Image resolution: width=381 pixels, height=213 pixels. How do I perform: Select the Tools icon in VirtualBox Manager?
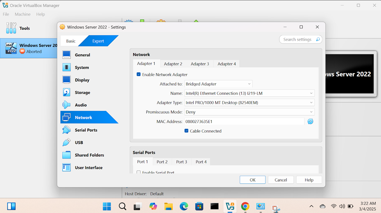pos(11,28)
